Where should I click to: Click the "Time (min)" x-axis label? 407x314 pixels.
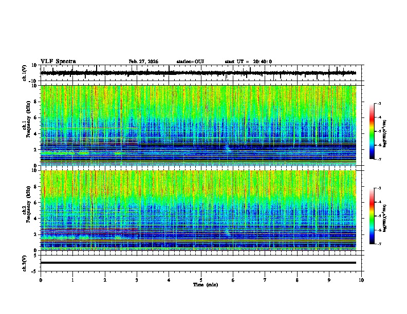click(x=206, y=285)
